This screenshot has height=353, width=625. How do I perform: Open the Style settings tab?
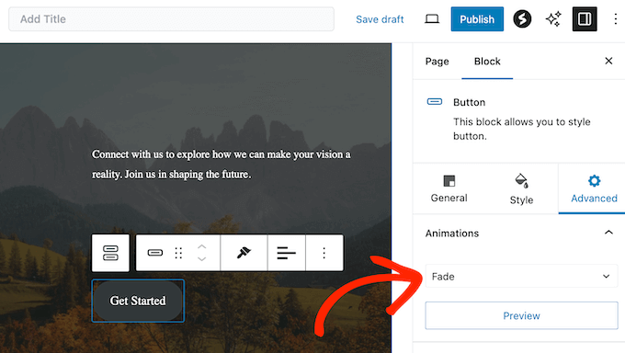(521, 188)
